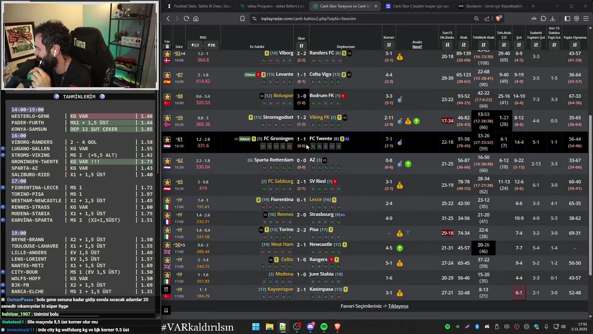
Task: Toggle favorite star for Boluspor - Bodrum FK
Action: pos(167,96)
